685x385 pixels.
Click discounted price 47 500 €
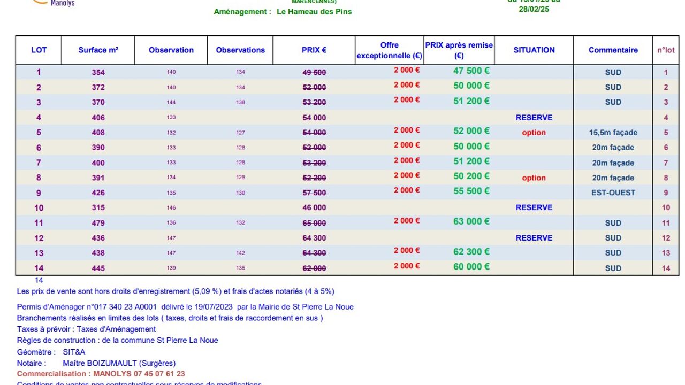[x=471, y=71]
